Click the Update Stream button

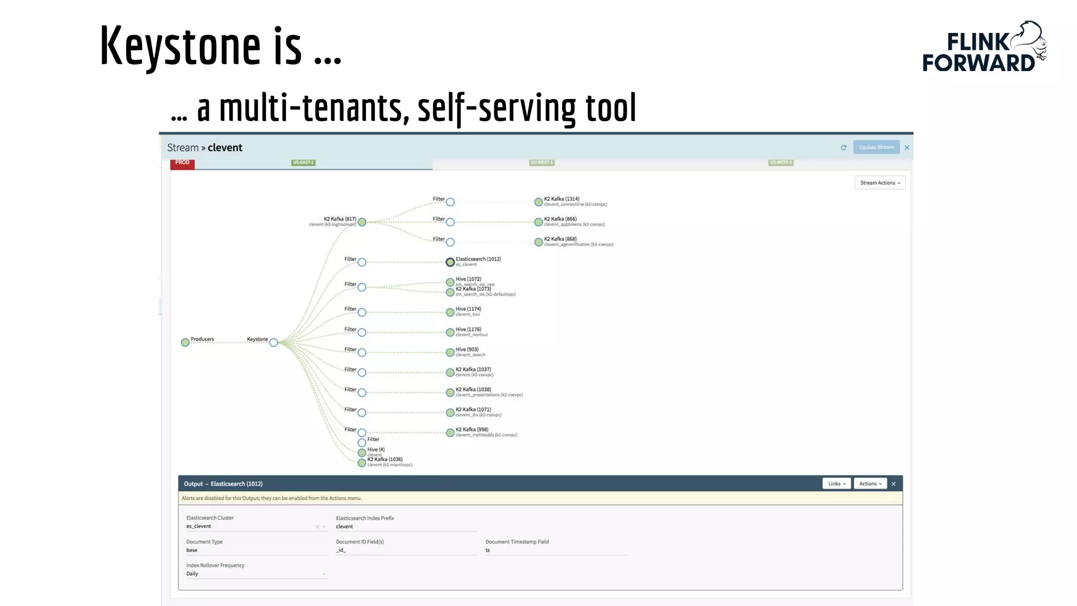tap(876, 147)
